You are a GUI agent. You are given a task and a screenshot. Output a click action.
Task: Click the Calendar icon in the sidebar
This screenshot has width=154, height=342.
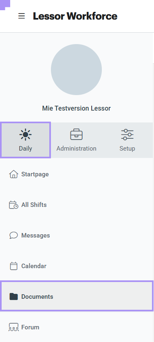pyautogui.click(x=13, y=266)
